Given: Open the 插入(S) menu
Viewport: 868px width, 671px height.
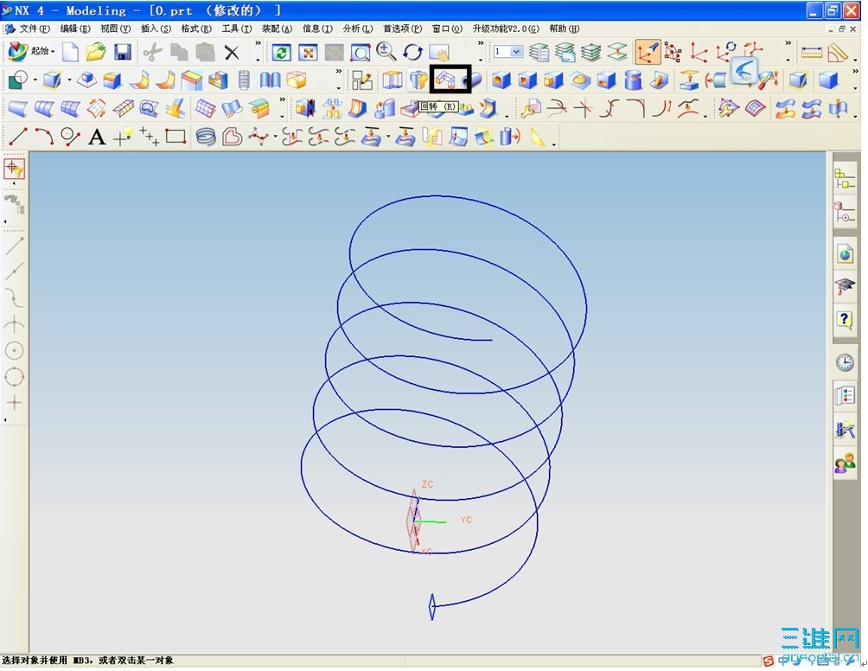Looking at the screenshot, I should [x=156, y=29].
